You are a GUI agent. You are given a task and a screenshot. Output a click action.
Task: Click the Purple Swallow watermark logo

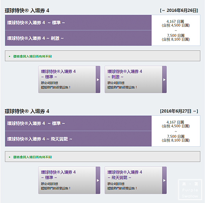pos(190,189)
